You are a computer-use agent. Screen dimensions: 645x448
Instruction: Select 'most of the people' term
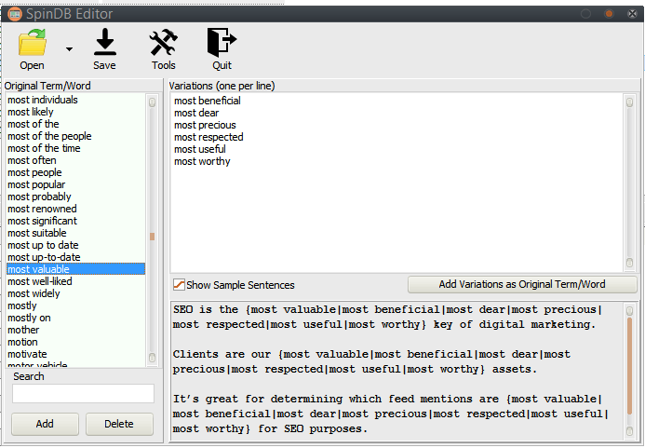[75, 136]
